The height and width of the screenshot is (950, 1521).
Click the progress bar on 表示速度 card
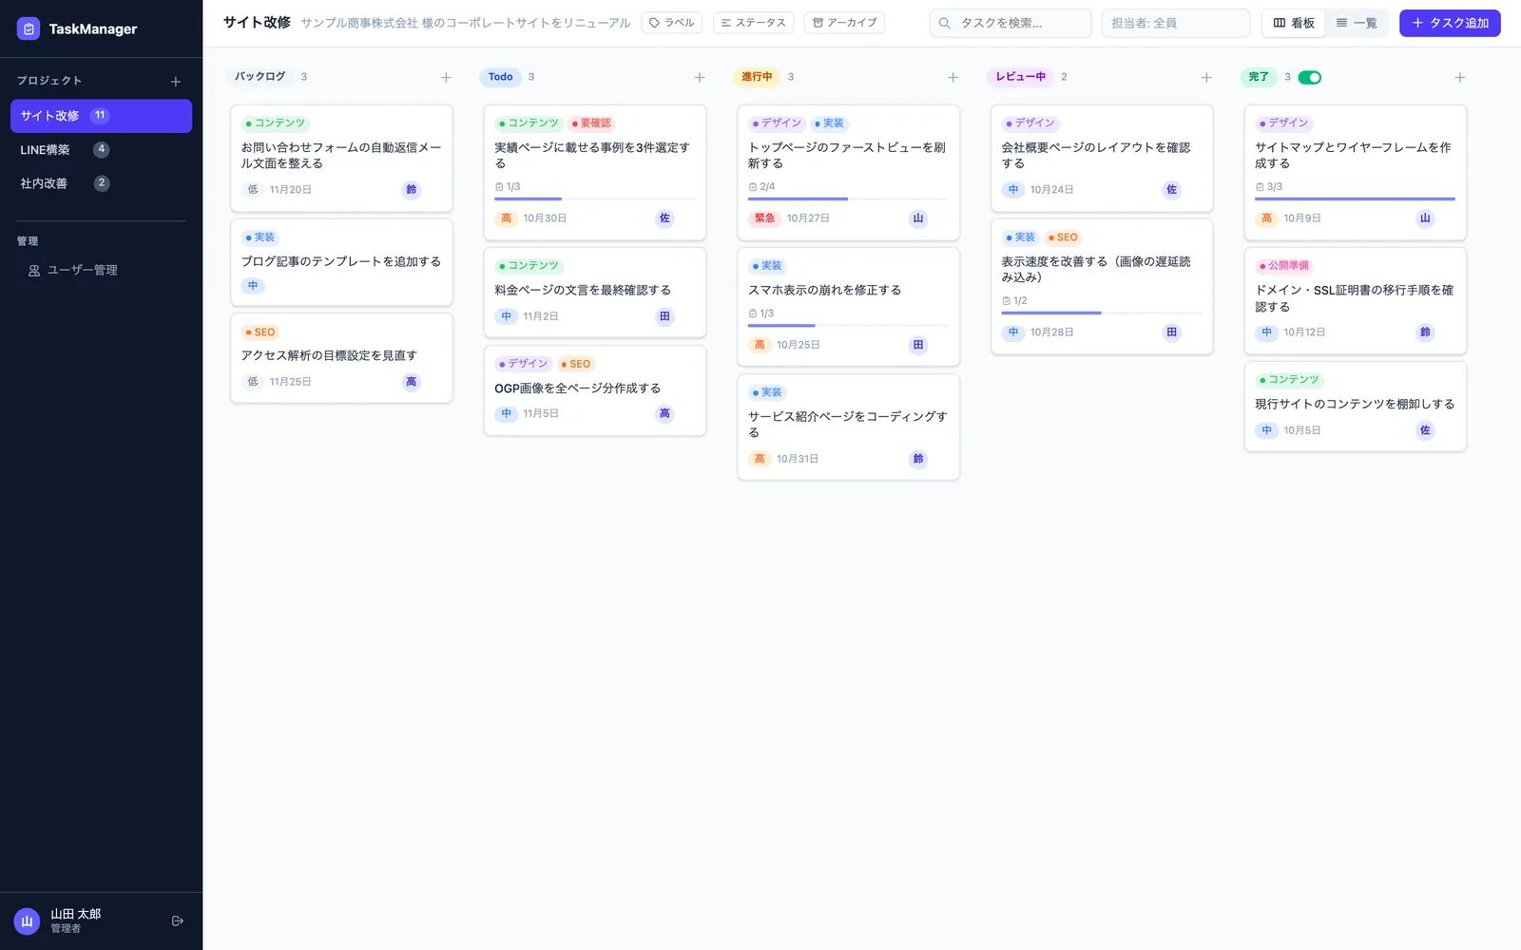[x=1102, y=313]
